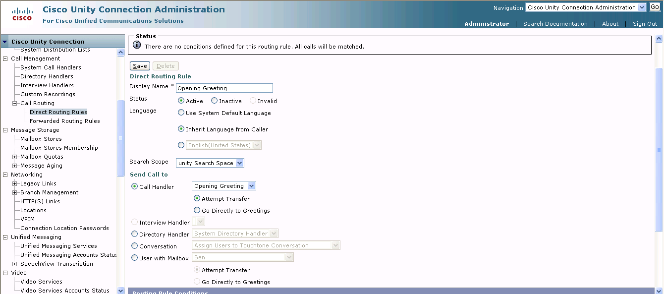
Task: Open Forwarded Routing Rules in tree
Action: coord(65,121)
